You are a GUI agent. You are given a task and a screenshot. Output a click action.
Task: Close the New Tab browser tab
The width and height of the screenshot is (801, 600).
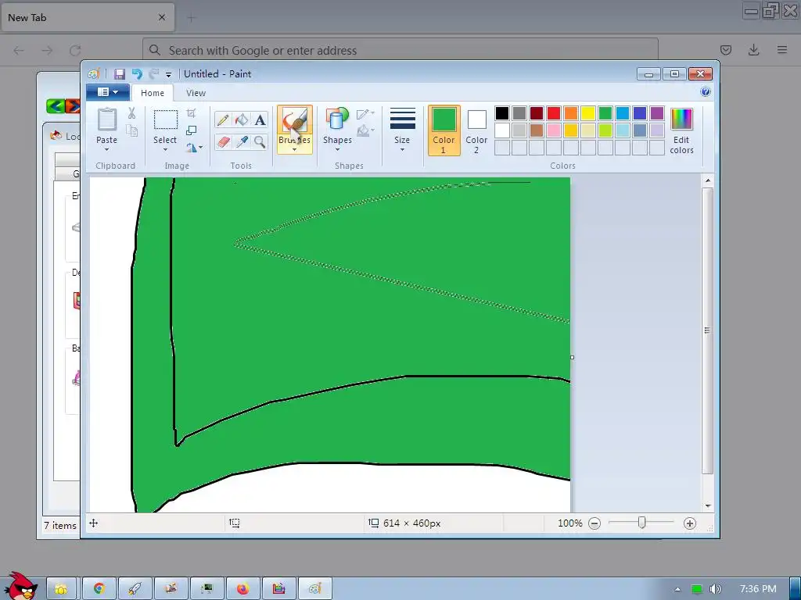tap(162, 17)
